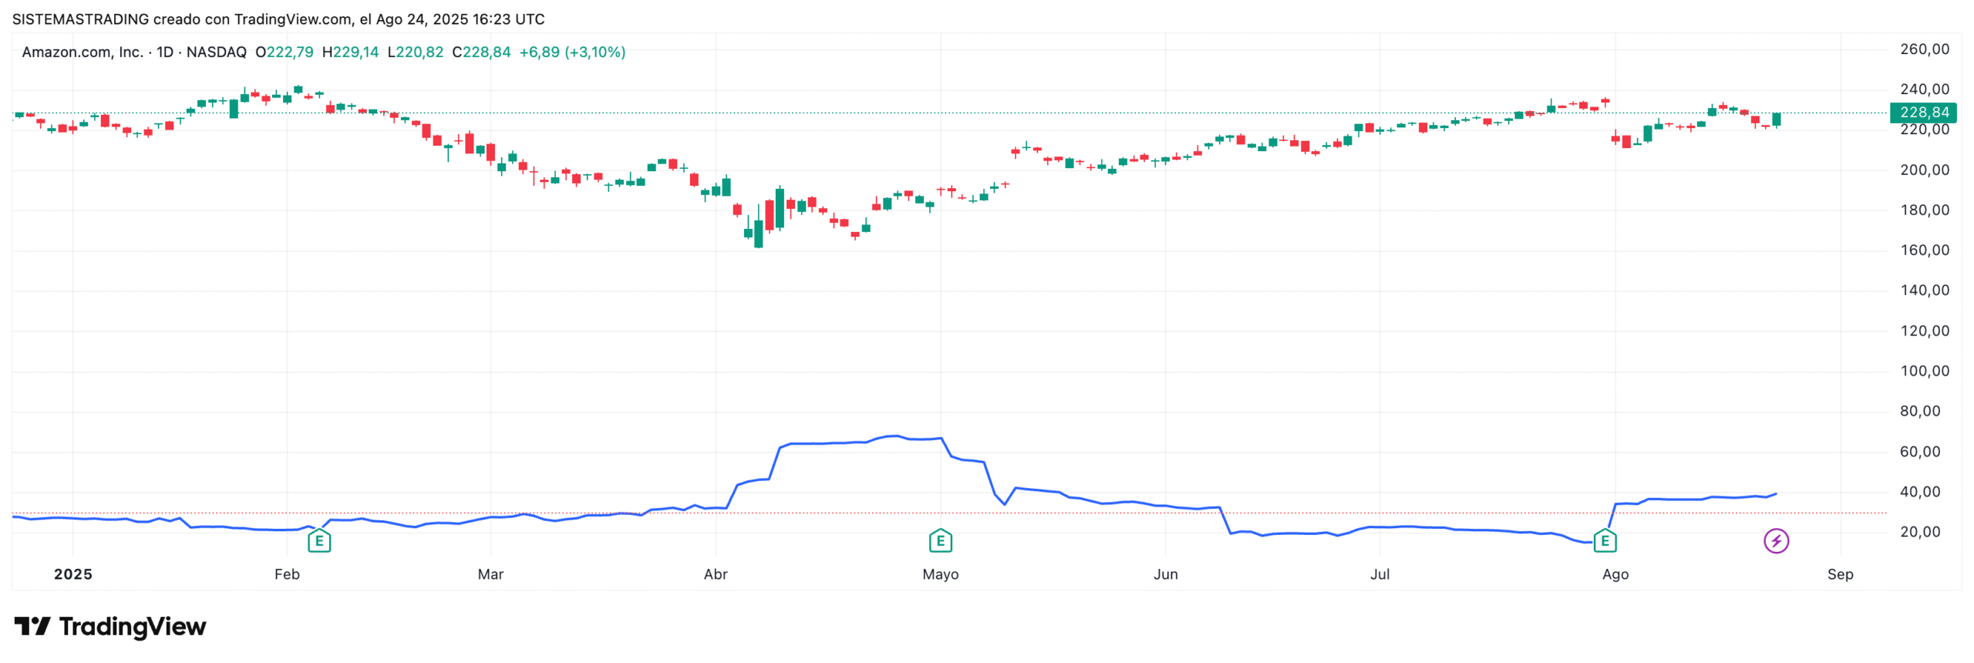Screen dimensions: 1974x663
Task: Click the opening value O222,79 in header
Action: [x=284, y=52]
